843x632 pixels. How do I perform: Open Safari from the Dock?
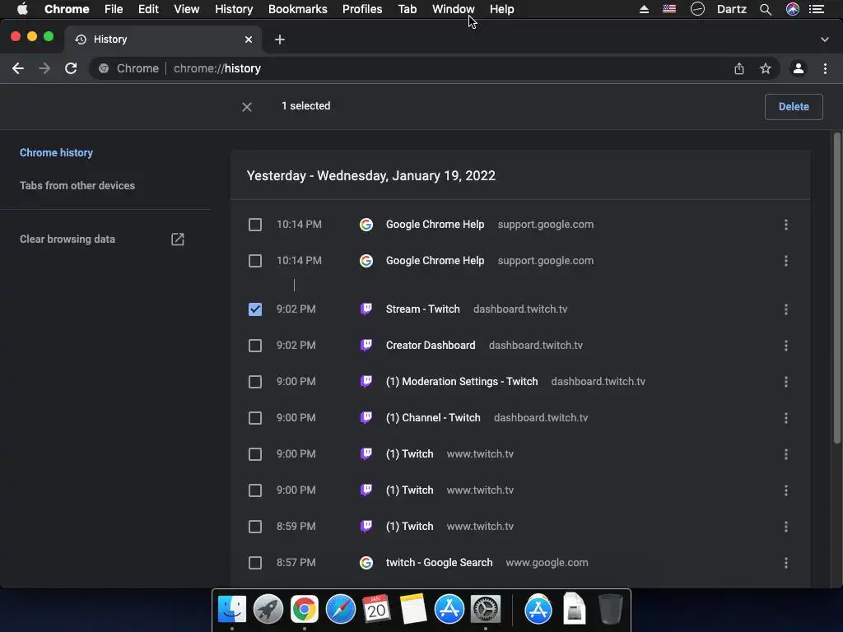pos(340,610)
